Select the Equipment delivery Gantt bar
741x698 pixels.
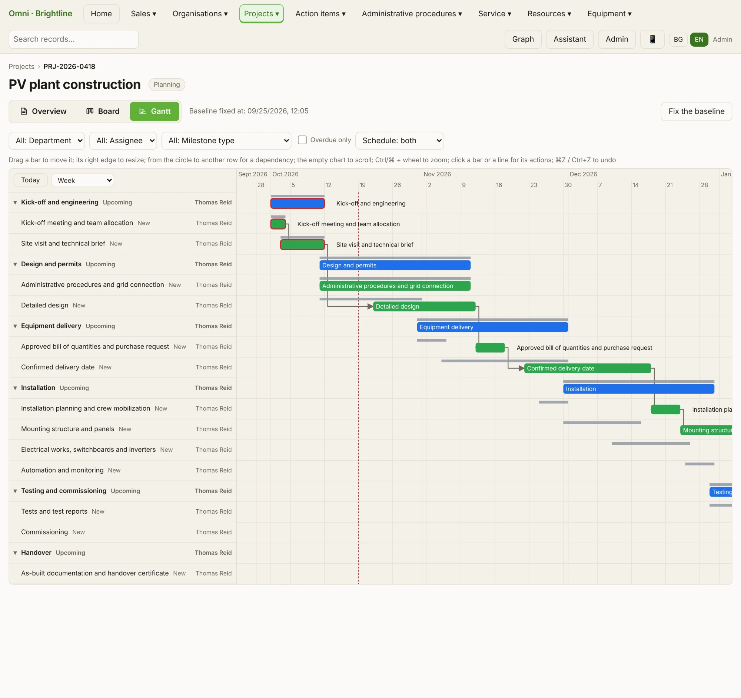(x=492, y=327)
